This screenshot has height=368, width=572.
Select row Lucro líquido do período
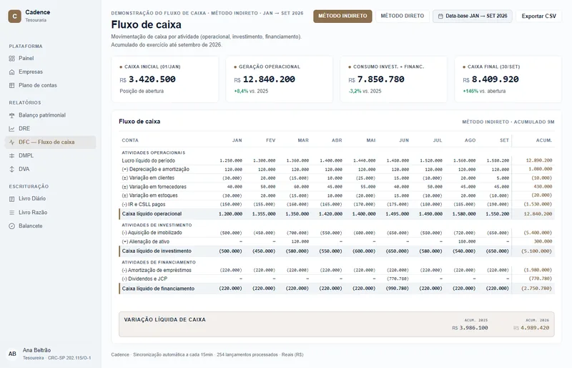[337, 161]
